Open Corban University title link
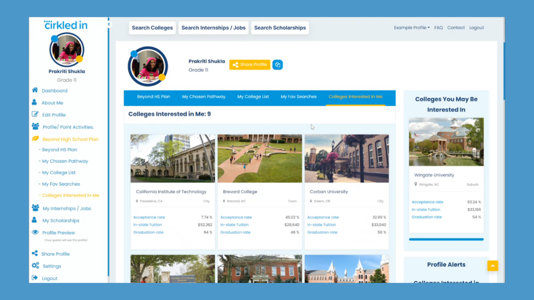Screen dimensions: 534x300 point(329,192)
